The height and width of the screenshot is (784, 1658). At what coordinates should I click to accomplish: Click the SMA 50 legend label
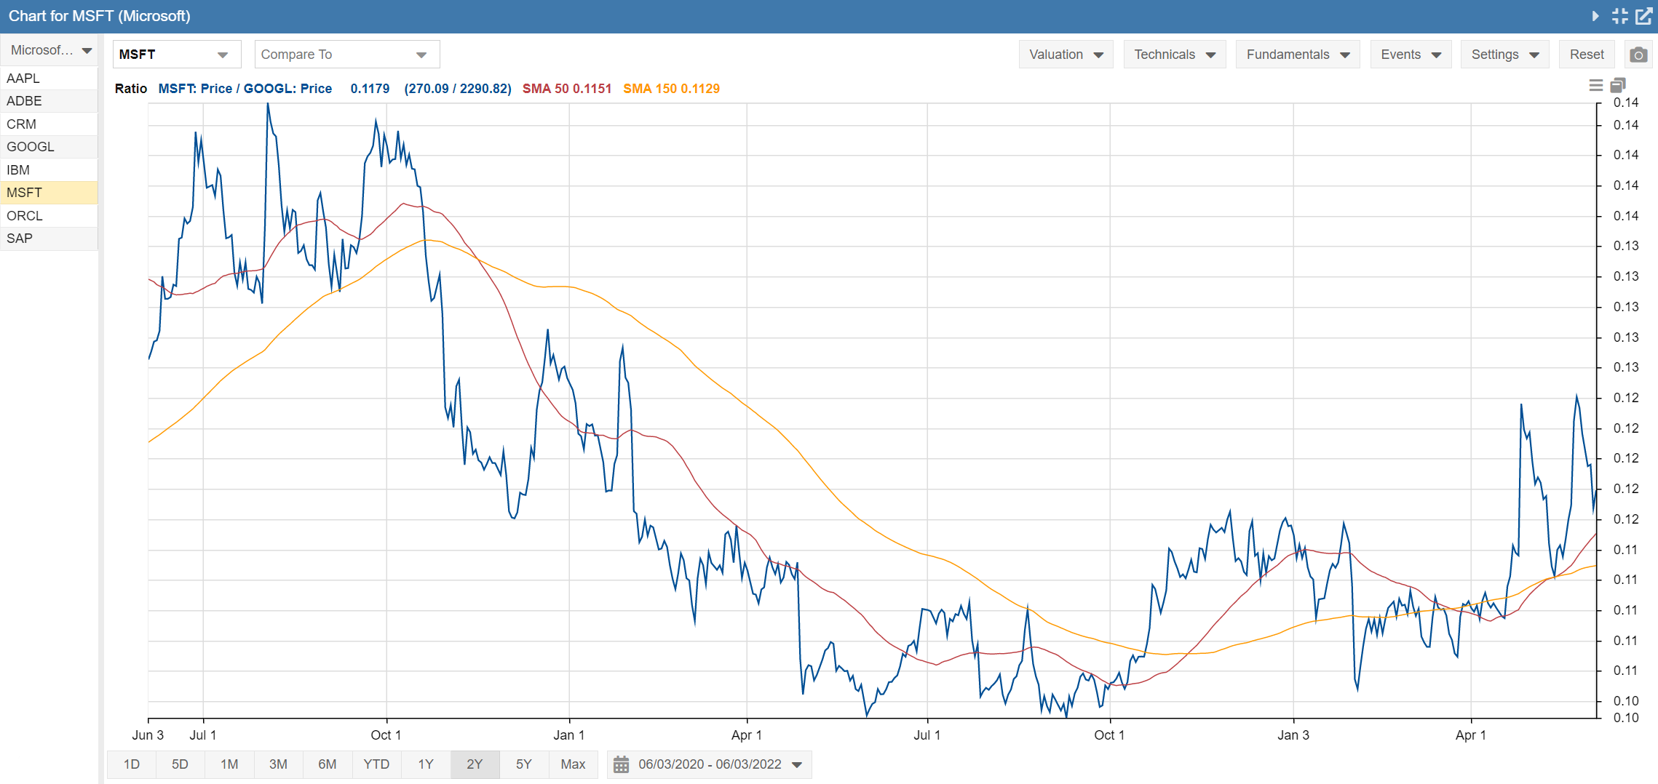[x=567, y=89]
